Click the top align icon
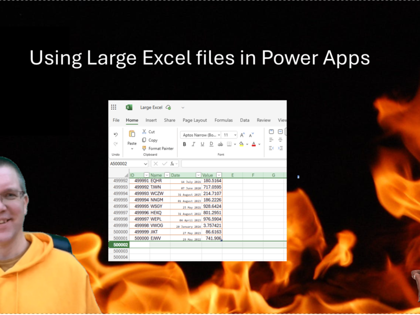420x315 pixels. [x=271, y=132]
